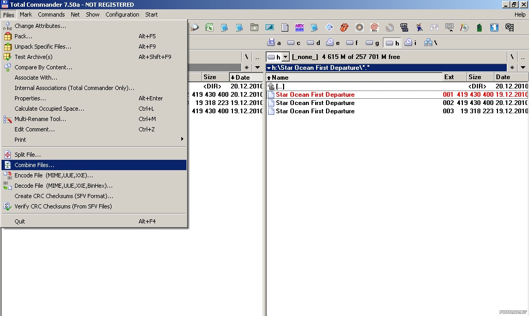Switch to floppy drive a
The image size is (529, 316).
(274, 42)
